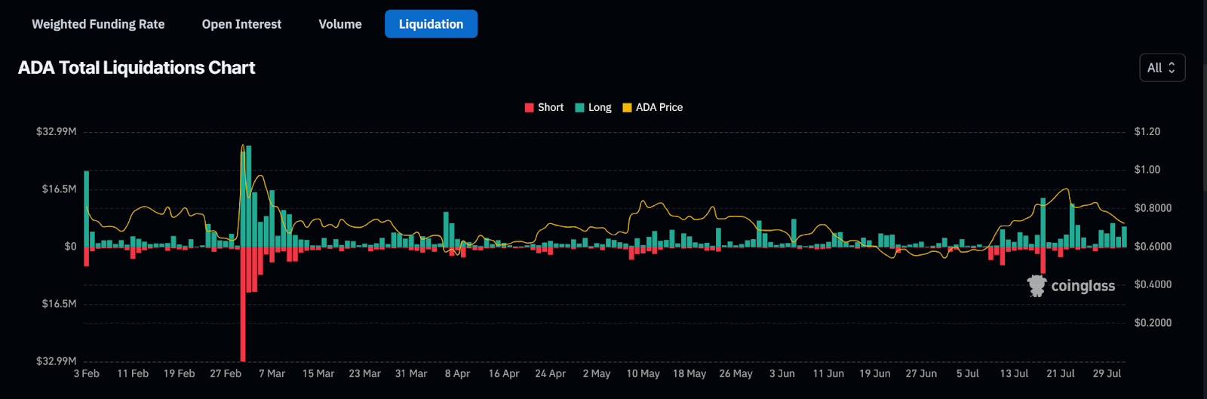This screenshot has height=399, width=1207.
Task: Toggle the Short series in legend
Action: coord(544,107)
